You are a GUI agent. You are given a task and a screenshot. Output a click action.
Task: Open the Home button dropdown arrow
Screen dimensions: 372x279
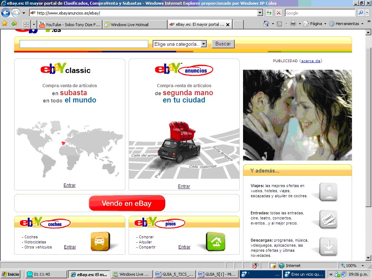pyautogui.click(x=273, y=24)
